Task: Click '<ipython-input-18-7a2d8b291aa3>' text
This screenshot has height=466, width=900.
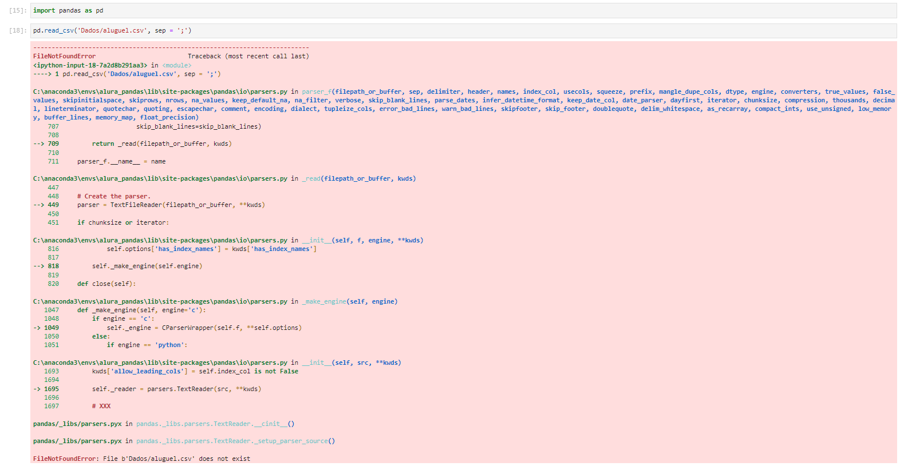Action: point(90,65)
